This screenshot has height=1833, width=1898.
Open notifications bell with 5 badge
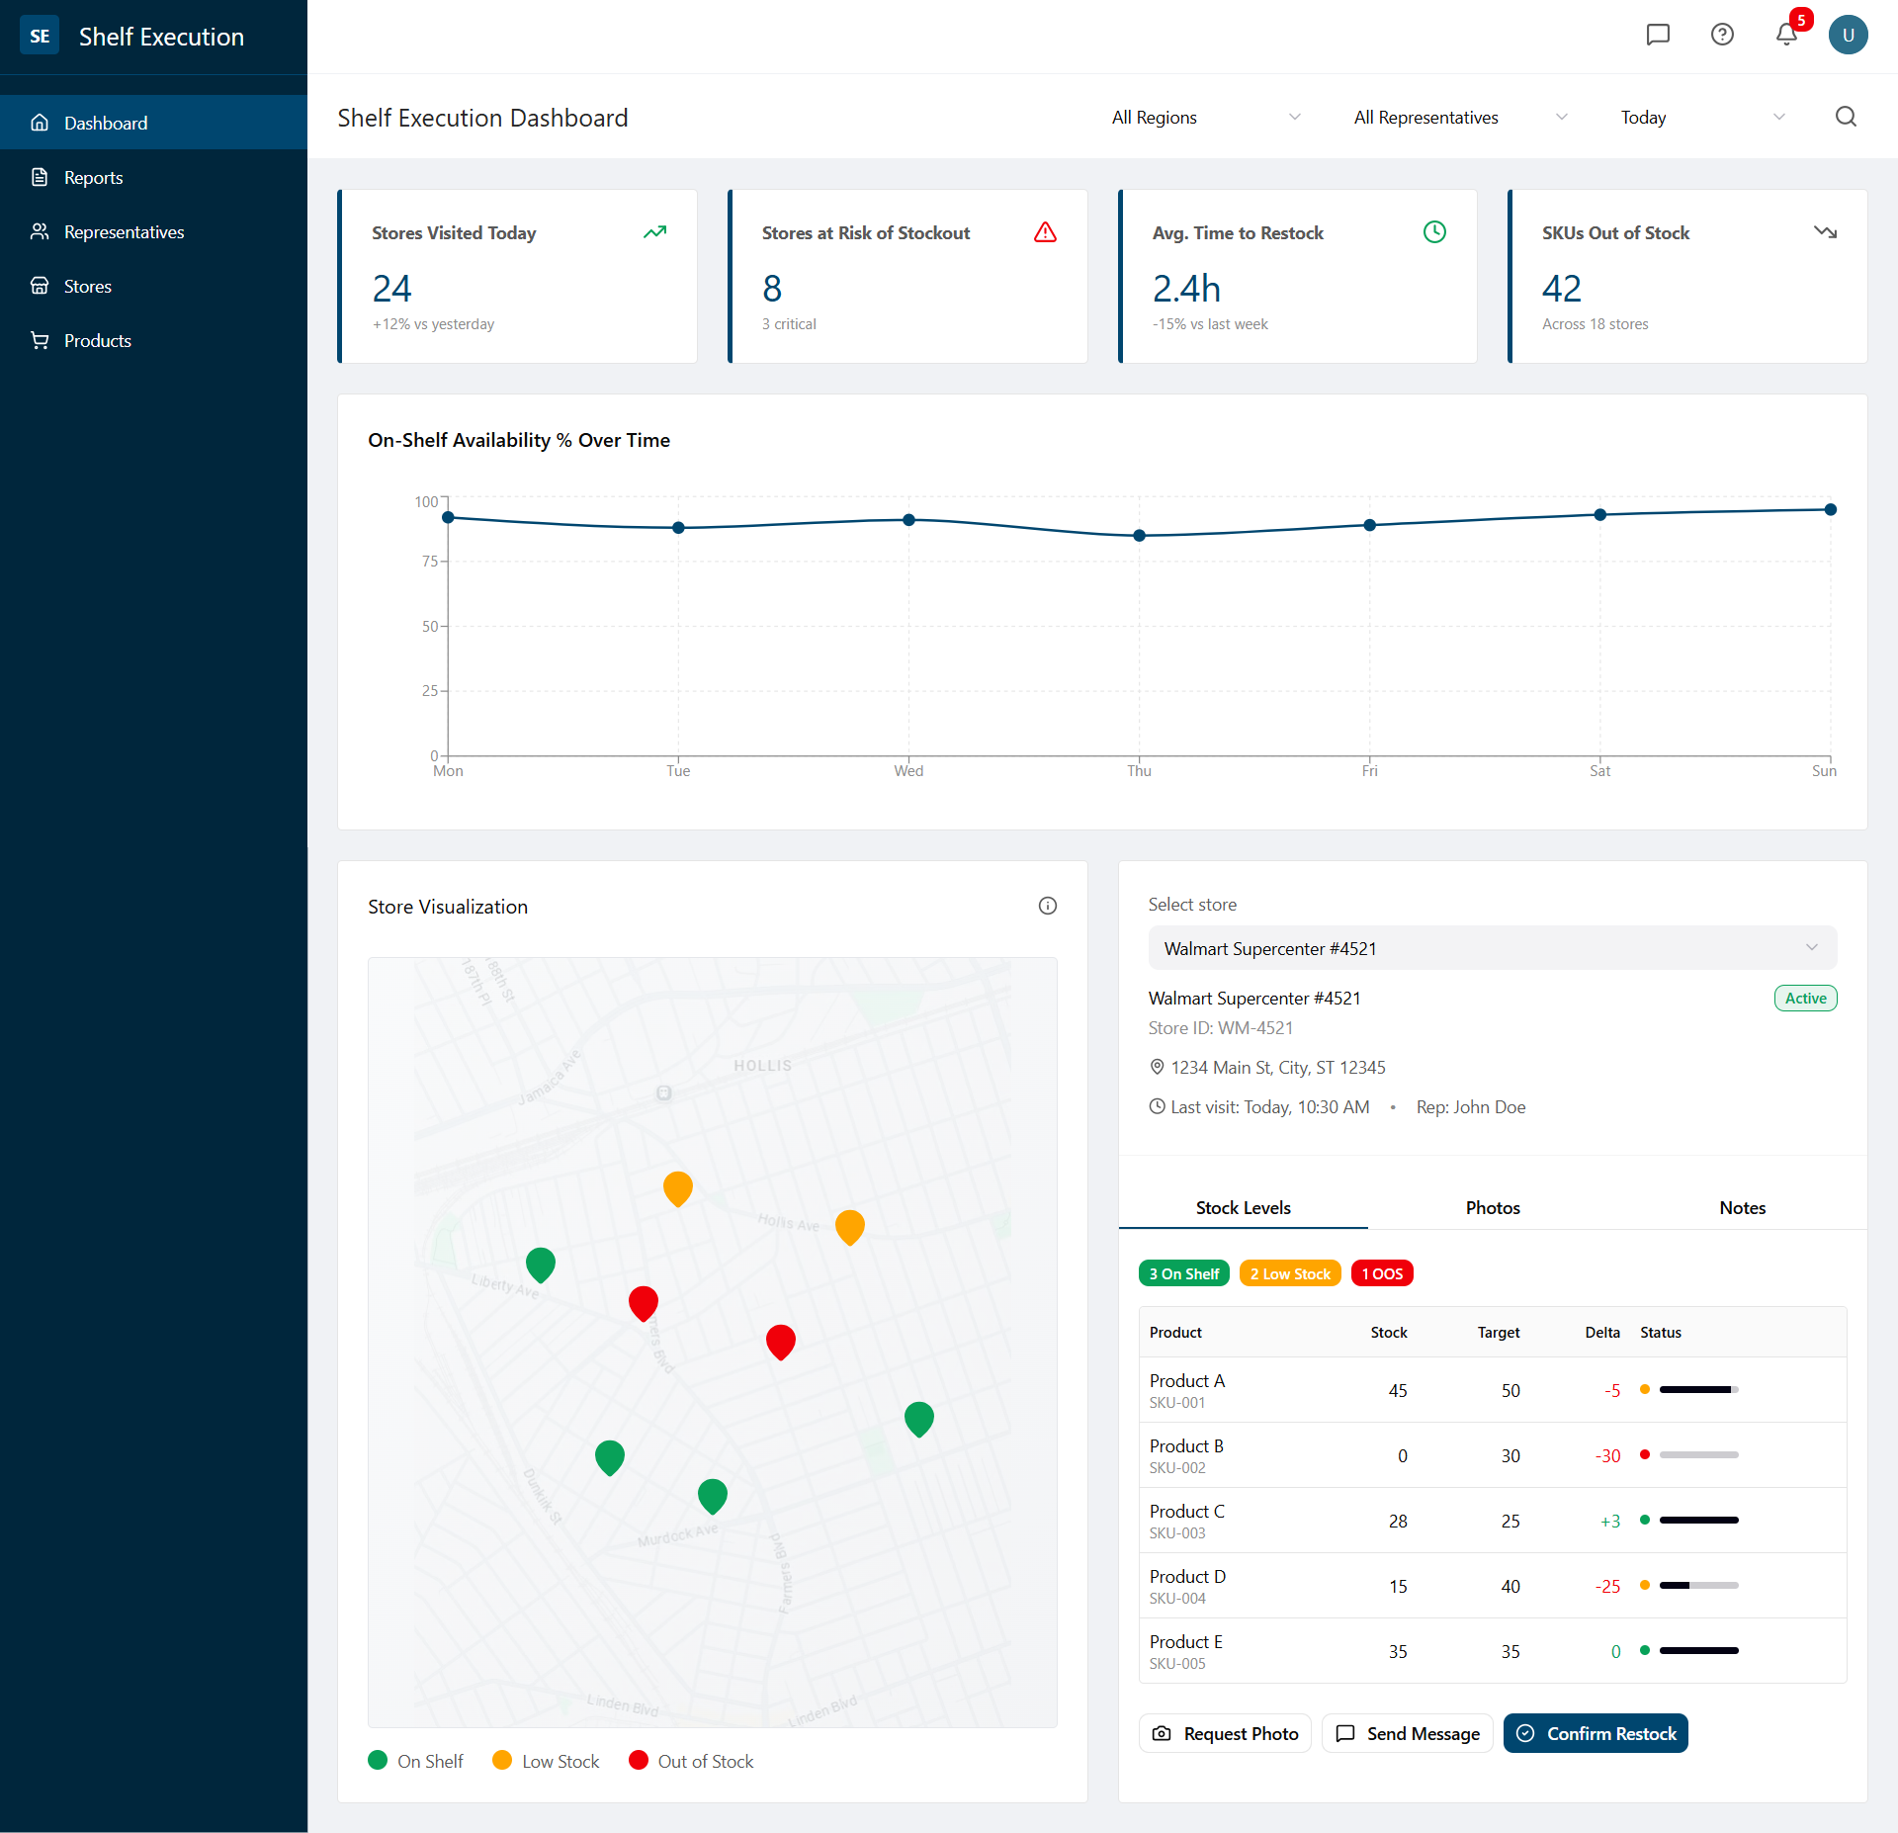coord(1786,35)
